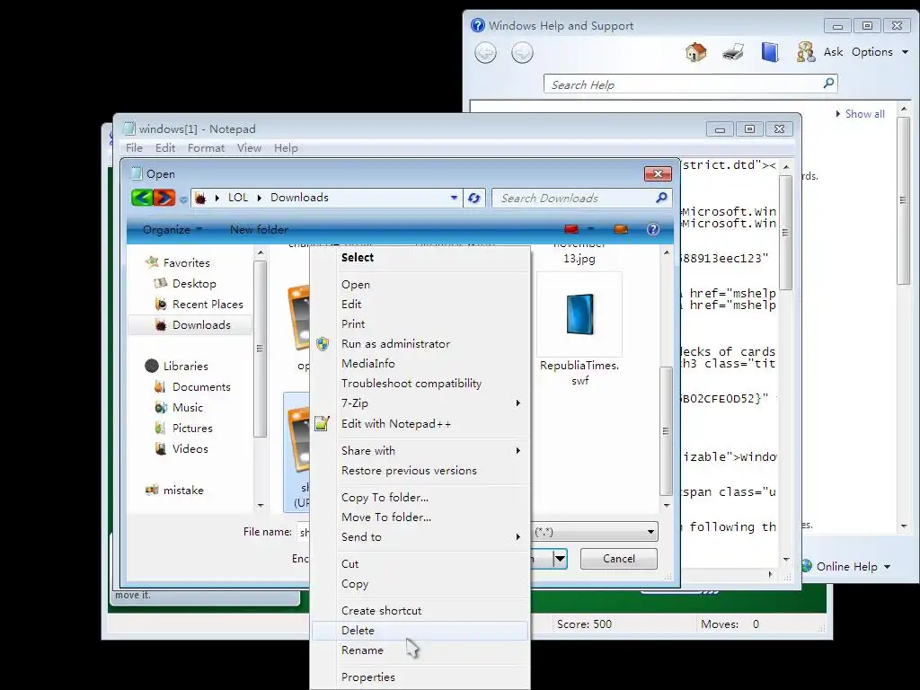920x690 pixels.
Task: Click Show all link in Help
Action: click(865, 114)
